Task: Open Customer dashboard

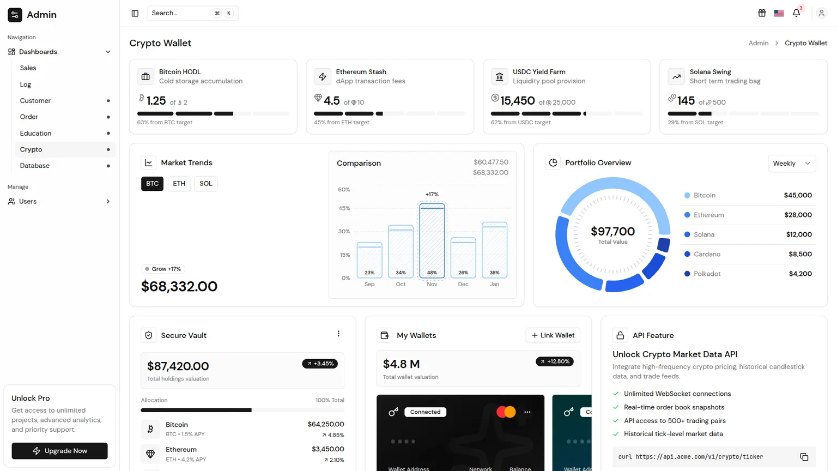Action: click(x=65, y=101)
